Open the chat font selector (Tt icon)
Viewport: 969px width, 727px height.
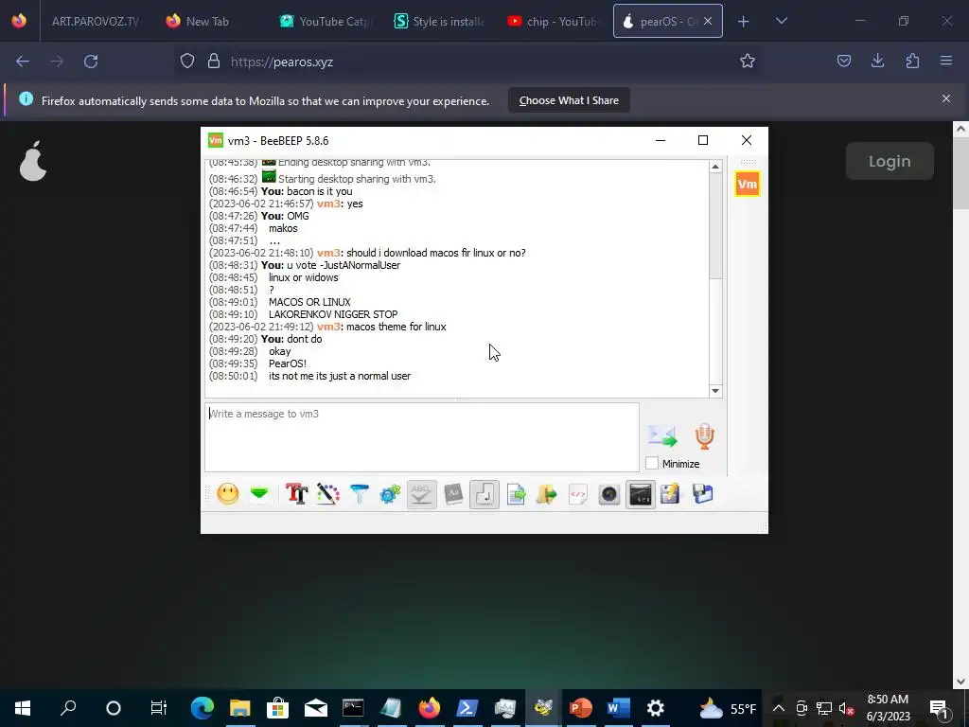296,494
